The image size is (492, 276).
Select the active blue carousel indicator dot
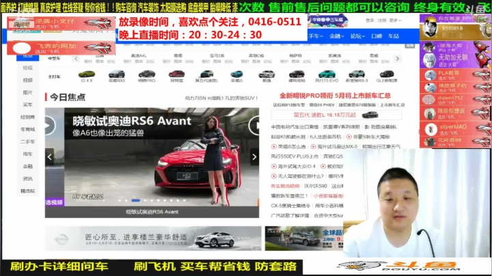click(135, 200)
